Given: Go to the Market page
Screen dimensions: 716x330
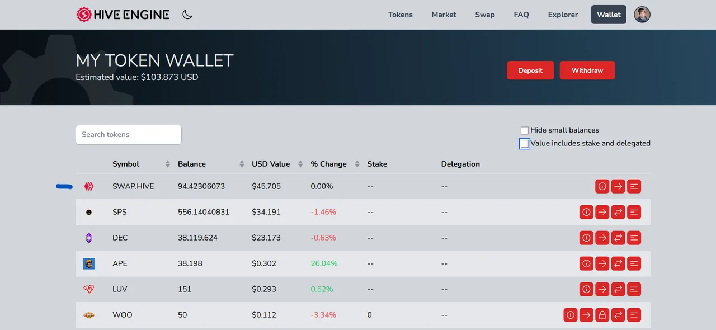Looking at the screenshot, I should tap(444, 15).
